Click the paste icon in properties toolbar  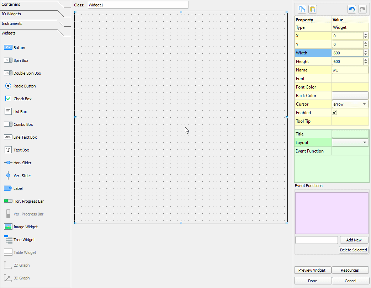point(312,9)
